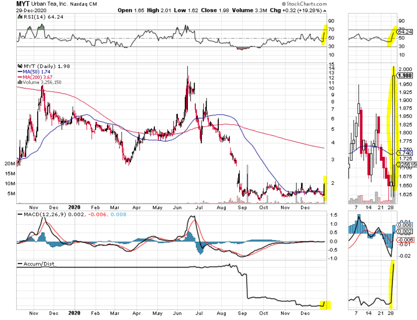This screenshot has width=417, height=320.
Task: Click the 'RSI(14) 64.24' label
Action: [x=44, y=17]
